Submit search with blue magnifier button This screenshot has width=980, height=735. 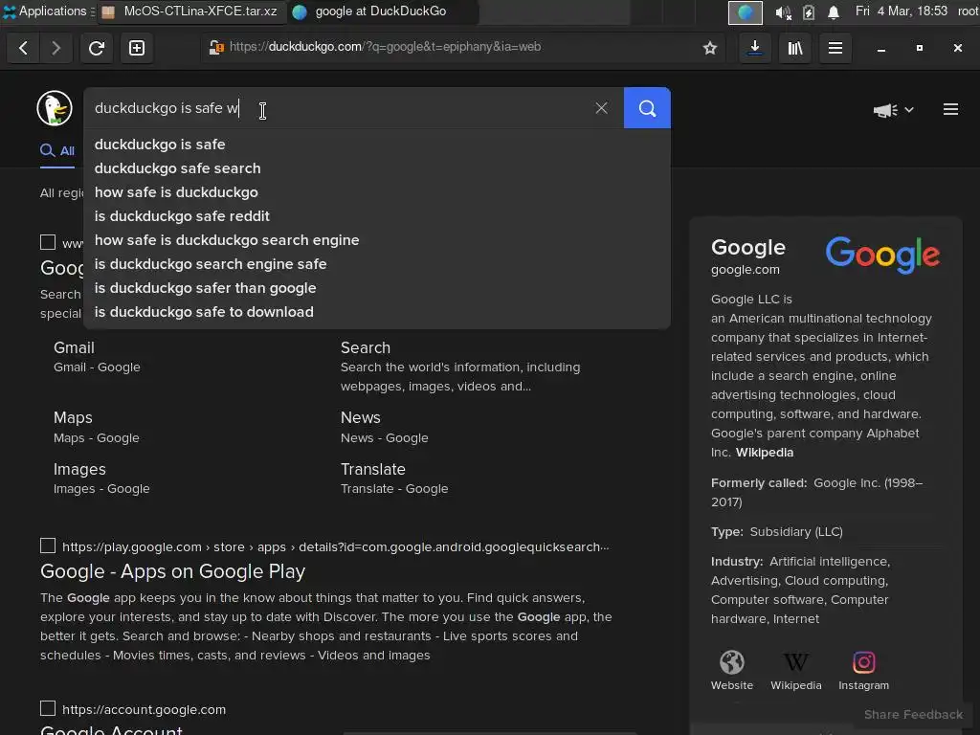click(x=647, y=108)
